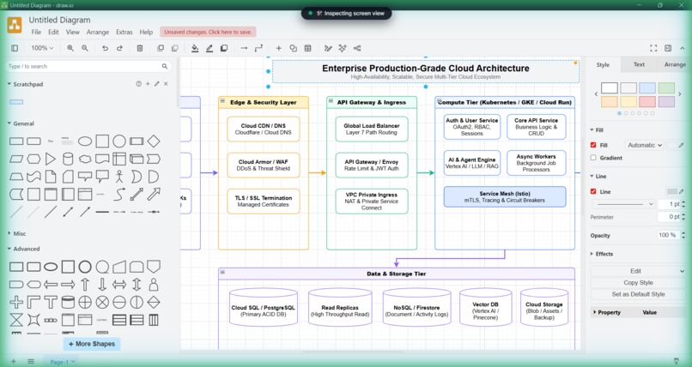Click the zoom in magnifier icon
692x367 pixels.
(x=70, y=48)
